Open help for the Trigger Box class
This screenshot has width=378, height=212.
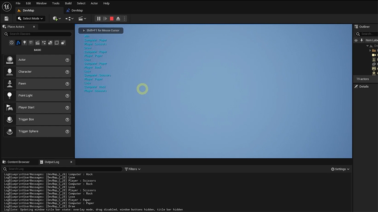67,120
